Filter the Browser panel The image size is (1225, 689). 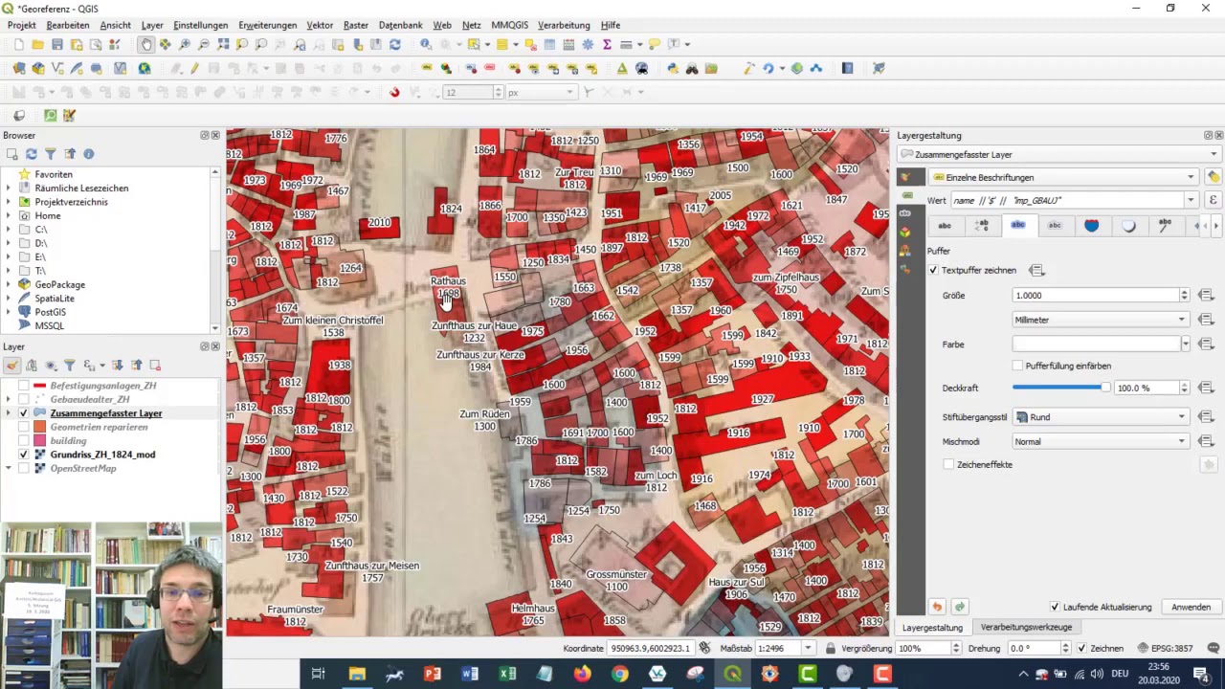51,153
